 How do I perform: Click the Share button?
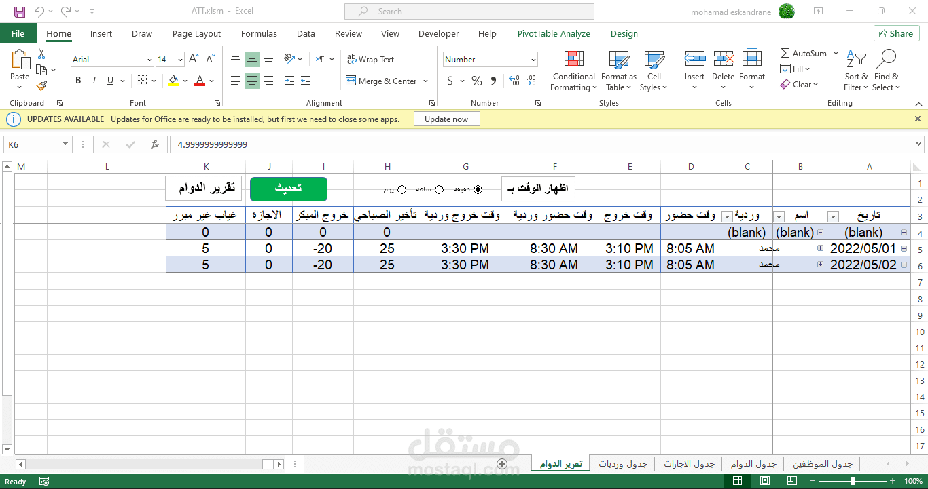[x=896, y=33]
